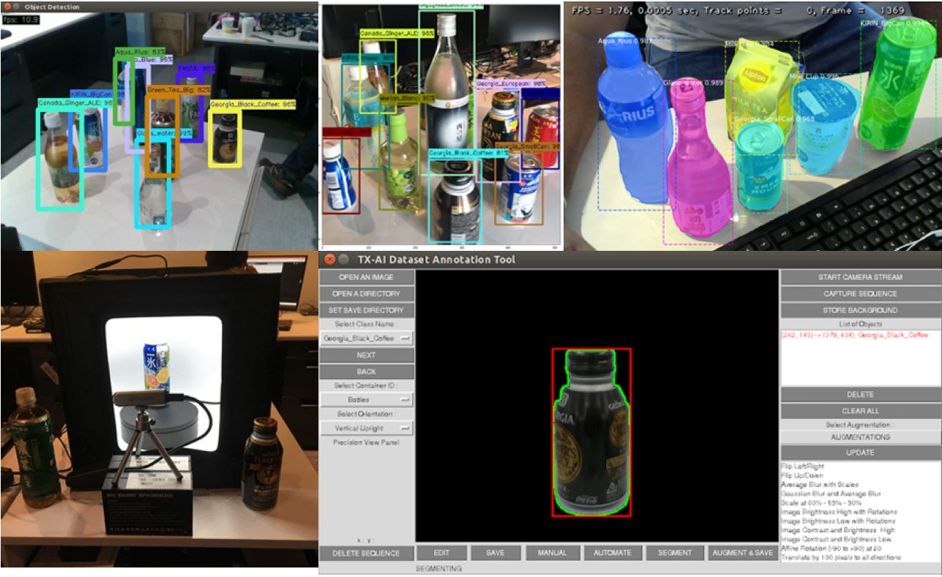This screenshot has height=577, width=942.
Task: Select Image Contrast and Brightness High
Action: (838, 530)
